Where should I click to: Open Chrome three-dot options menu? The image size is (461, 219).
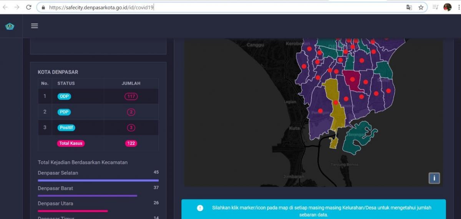pyautogui.click(x=458, y=7)
